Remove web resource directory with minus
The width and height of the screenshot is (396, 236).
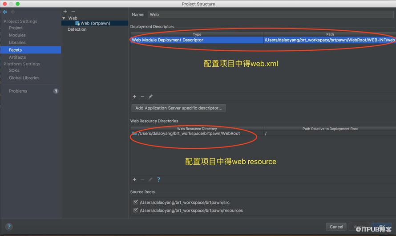pyautogui.click(x=142, y=179)
